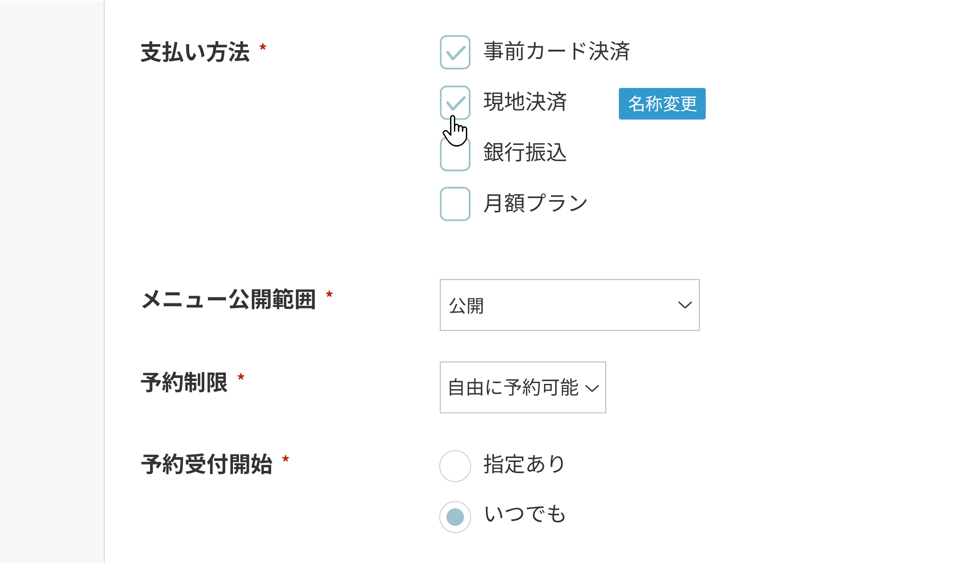This screenshot has width=961, height=563.
Task: Uncheck the 事前カード決済 checkbox
Action: 455,52
